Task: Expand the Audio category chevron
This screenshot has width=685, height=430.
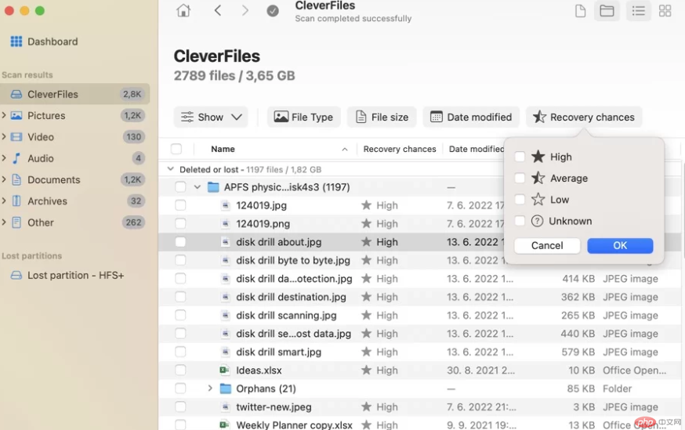Action: (x=4, y=157)
